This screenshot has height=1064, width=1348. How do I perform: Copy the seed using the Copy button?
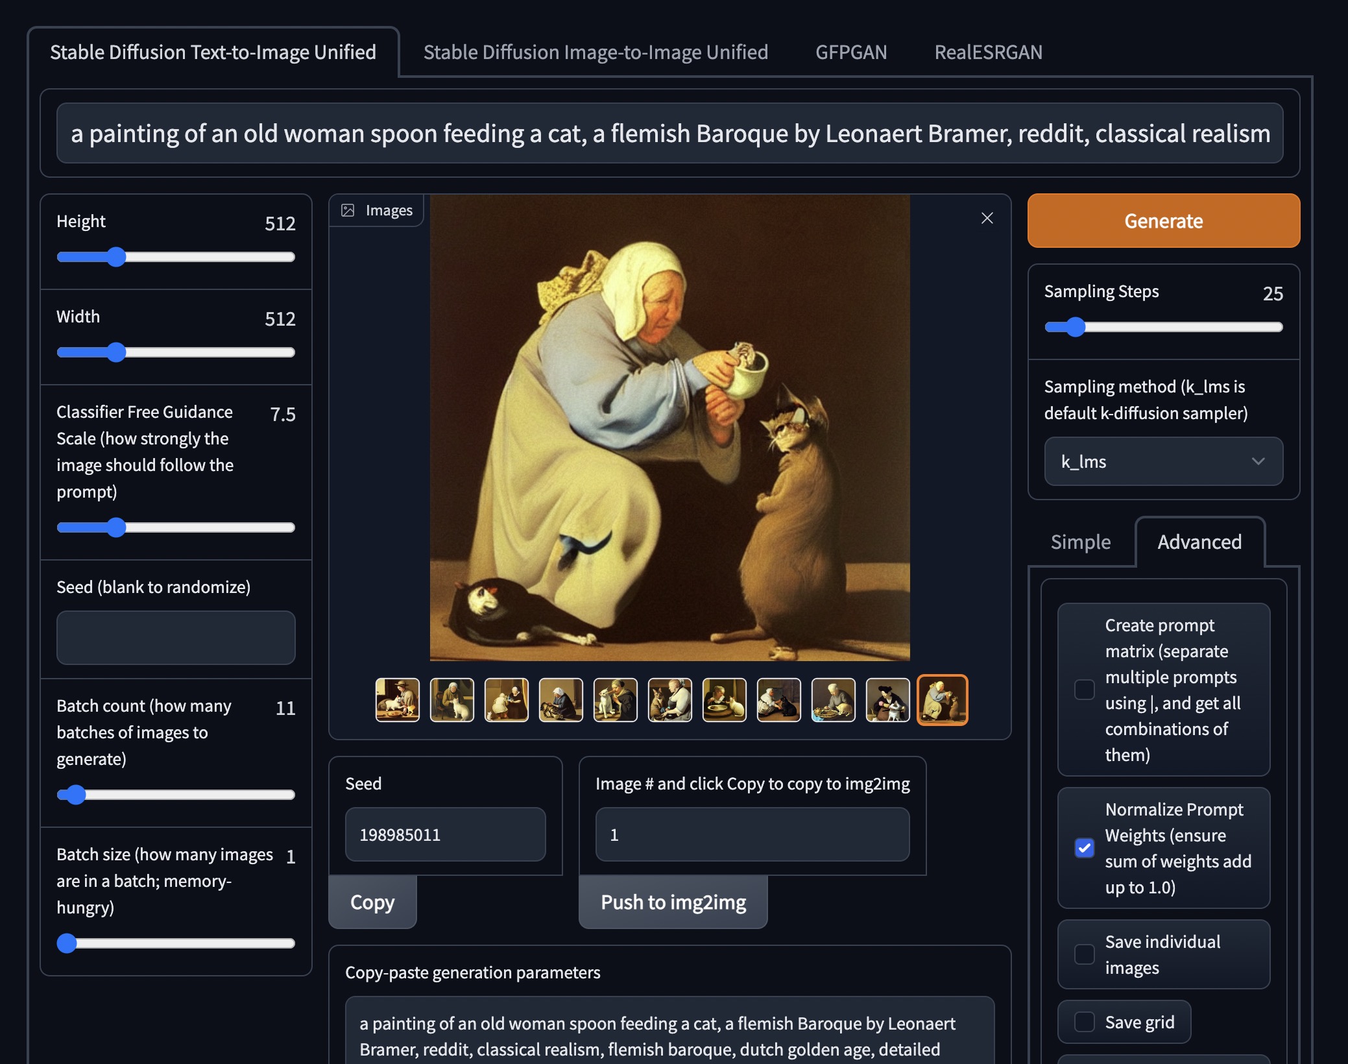pos(372,902)
